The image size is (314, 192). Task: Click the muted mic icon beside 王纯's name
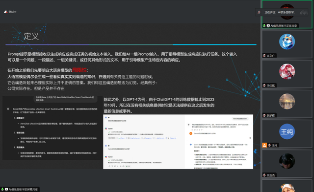pyautogui.click(x=269, y=146)
